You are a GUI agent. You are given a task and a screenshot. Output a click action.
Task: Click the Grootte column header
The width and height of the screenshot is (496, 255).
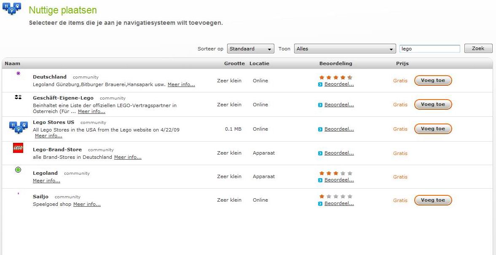coord(234,63)
